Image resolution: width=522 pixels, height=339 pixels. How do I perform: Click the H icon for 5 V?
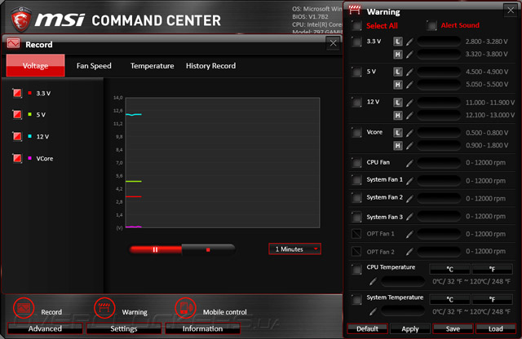398,85
